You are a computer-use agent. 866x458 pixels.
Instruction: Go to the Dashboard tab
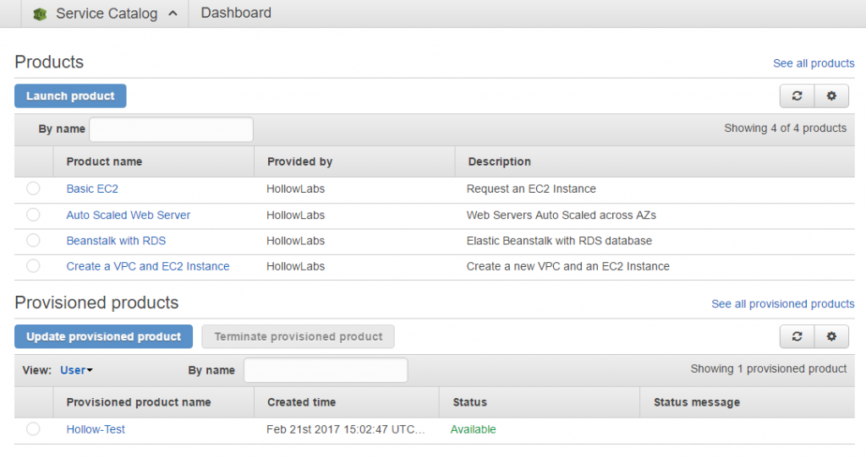click(236, 14)
